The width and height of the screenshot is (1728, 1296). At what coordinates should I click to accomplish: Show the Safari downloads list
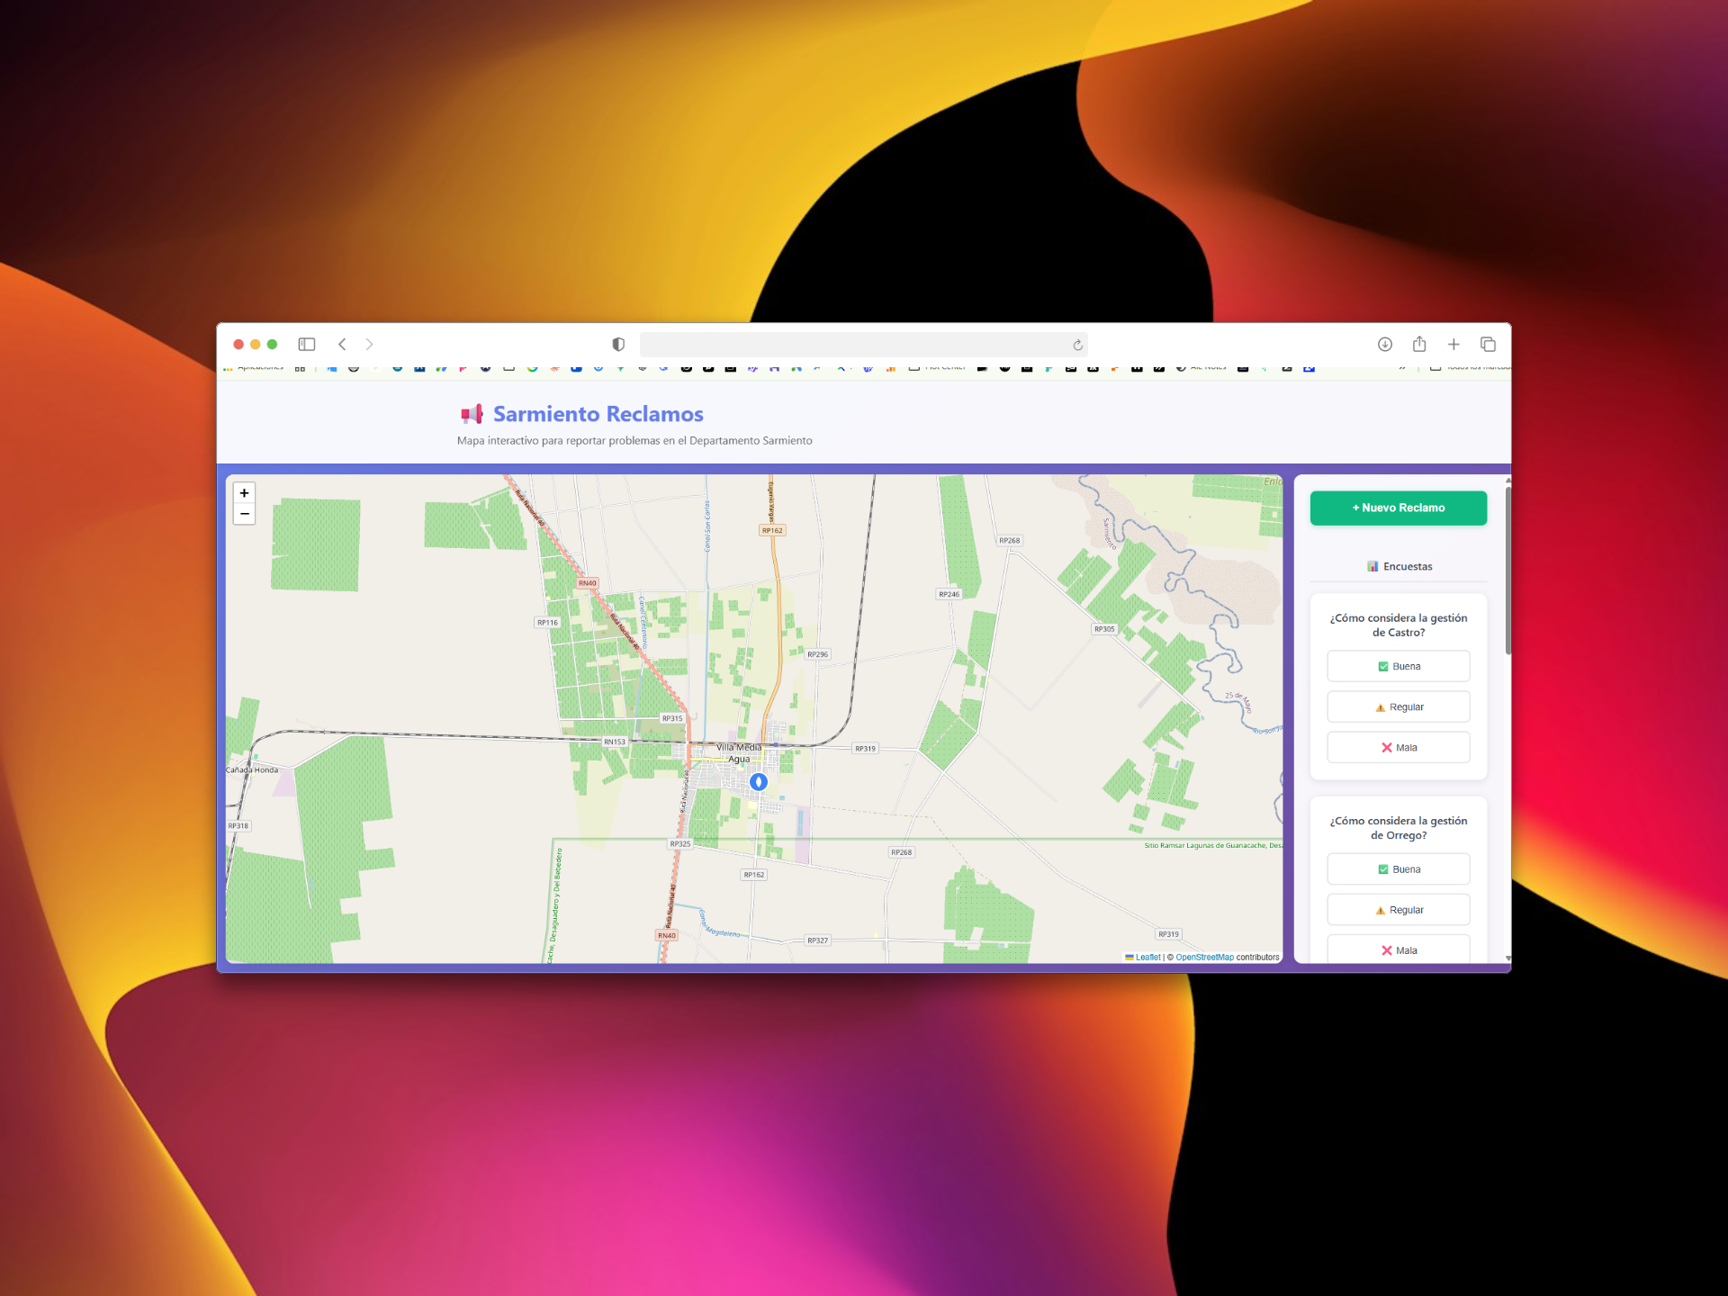1385,345
